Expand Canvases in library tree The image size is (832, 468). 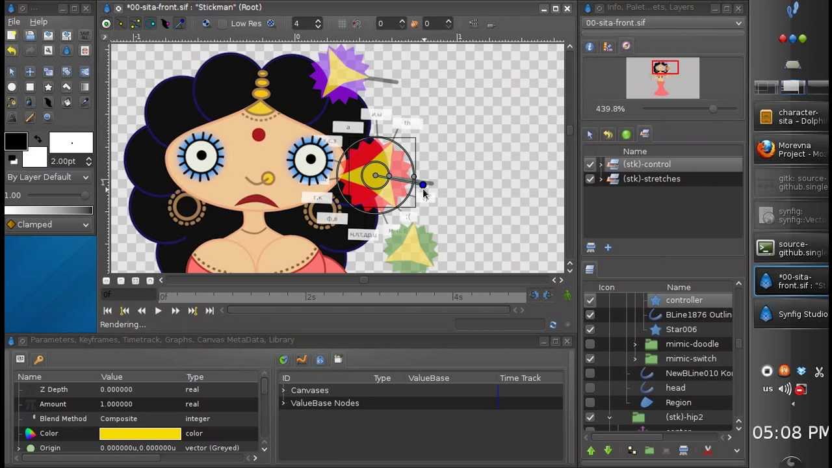(x=283, y=390)
